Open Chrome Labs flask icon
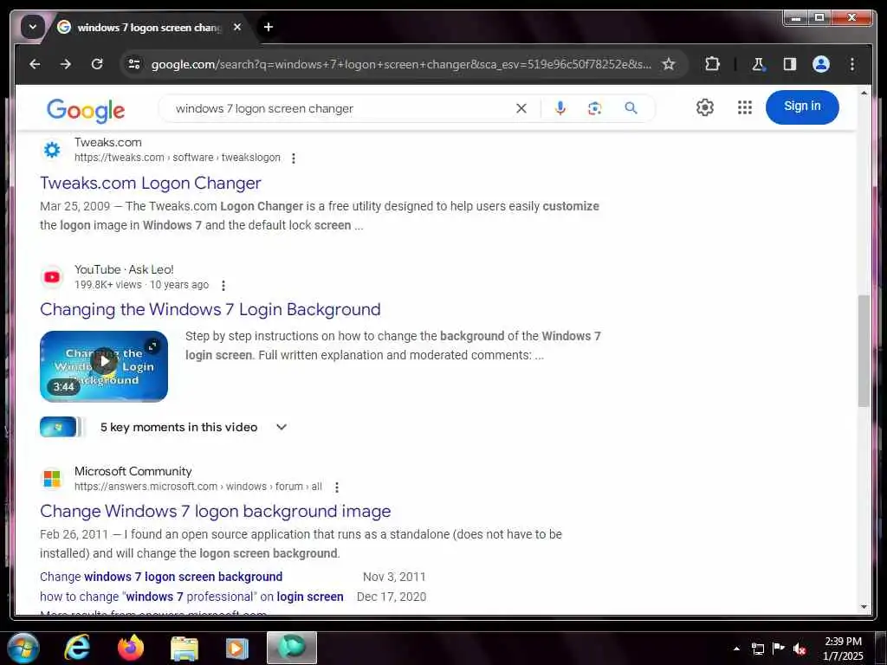Image resolution: width=887 pixels, height=665 pixels. coord(758,64)
